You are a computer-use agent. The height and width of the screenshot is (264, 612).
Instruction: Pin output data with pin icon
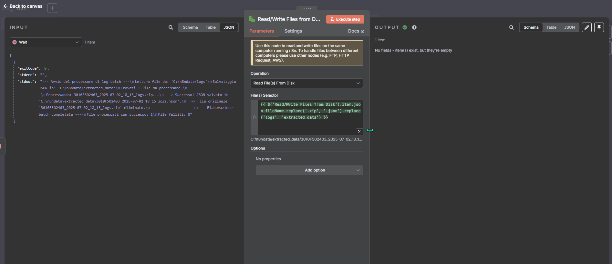tap(599, 27)
